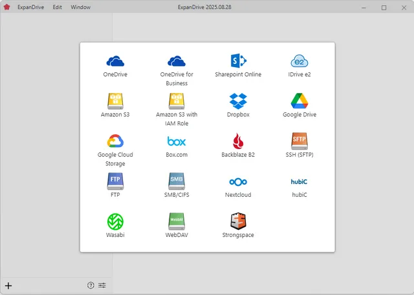Open settings via the sliders icon
Screen dimensions: 414x295
click(102, 285)
